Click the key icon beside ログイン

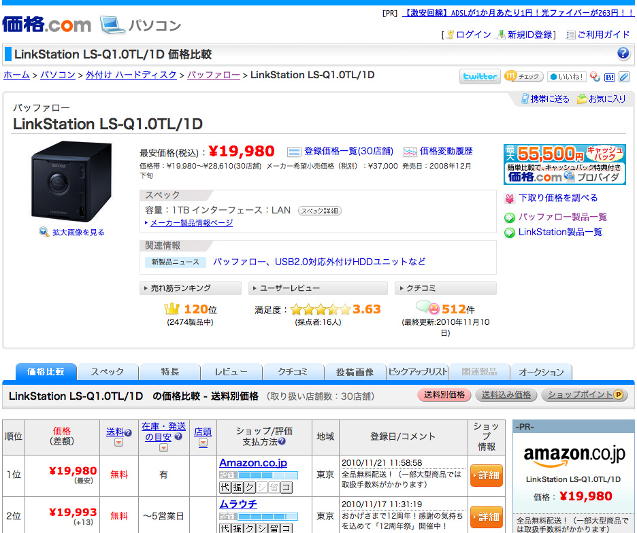click(450, 35)
